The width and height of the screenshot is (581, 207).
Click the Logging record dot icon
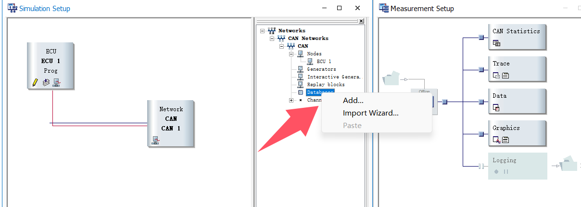pos(496,171)
